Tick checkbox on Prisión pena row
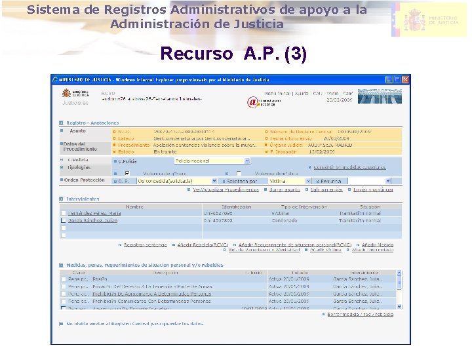The width and height of the screenshot is (472, 354). (x=63, y=279)
